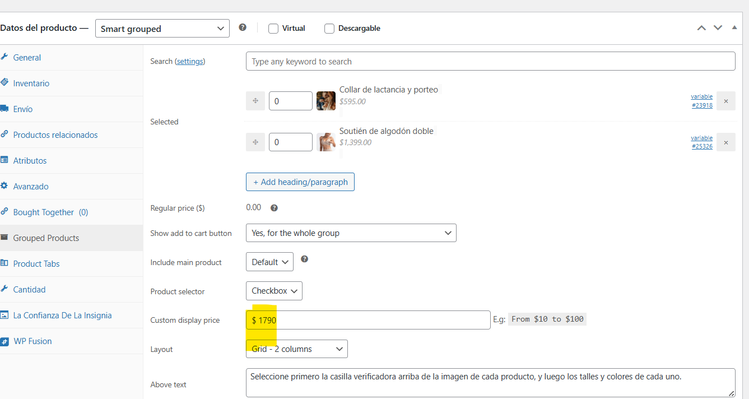Enable the Virtual checkbox
This screenshot has width=749, height=399.
point(273,29)
